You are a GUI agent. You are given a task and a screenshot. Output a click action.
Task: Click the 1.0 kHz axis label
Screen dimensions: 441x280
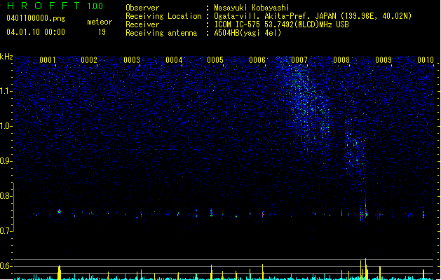6,126
